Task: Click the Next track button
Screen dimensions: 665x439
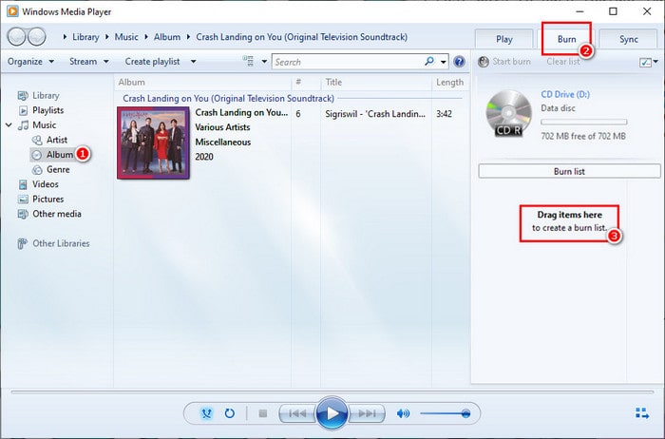Action: point(367,413)
